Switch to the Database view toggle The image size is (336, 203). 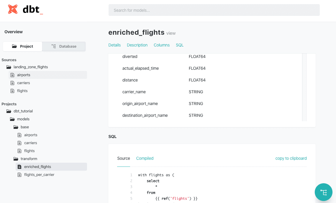(64, 46)
